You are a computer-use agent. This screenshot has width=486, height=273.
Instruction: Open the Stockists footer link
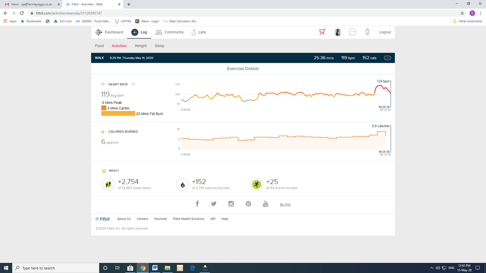click(x=160, y=219)
